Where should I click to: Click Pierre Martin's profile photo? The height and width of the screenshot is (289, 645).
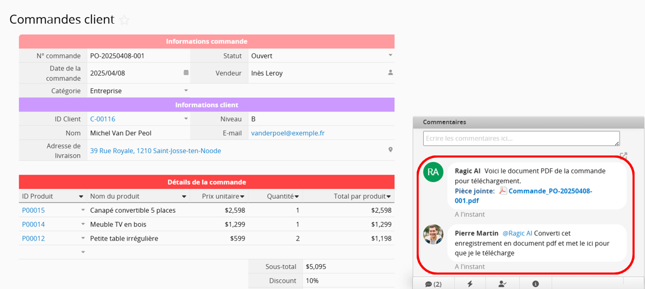pyautogui.click(x=433, y=234)
